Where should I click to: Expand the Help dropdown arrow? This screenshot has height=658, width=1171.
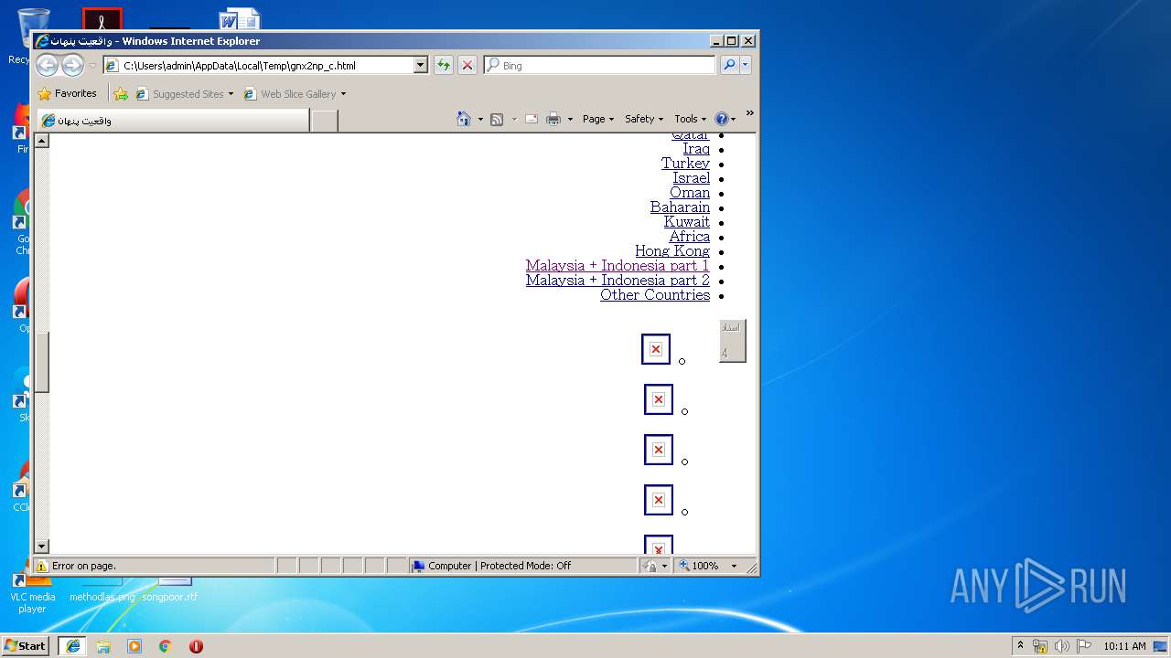[733, 119]
